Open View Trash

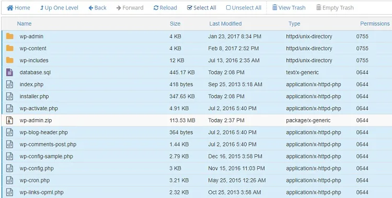coord(289,8)
